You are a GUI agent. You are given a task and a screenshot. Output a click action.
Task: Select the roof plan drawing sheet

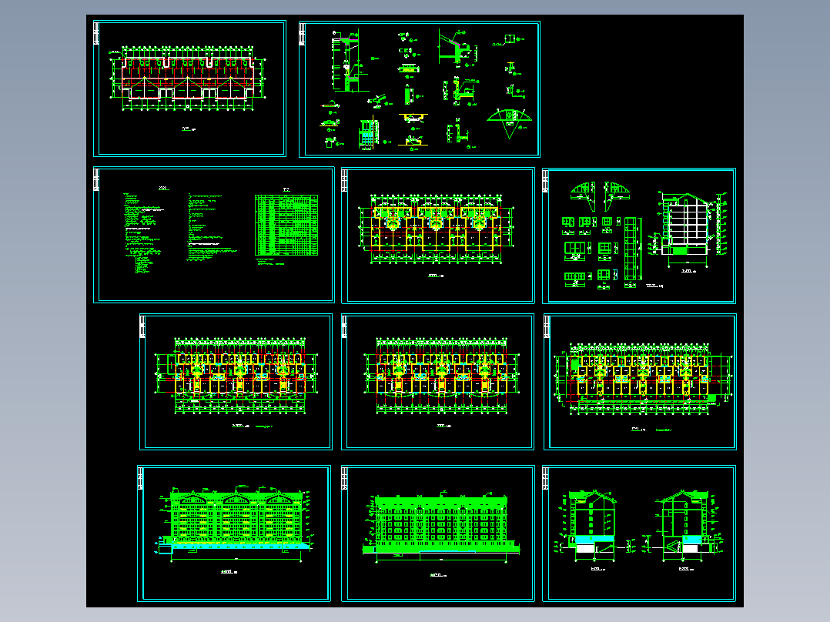[189, 89]
